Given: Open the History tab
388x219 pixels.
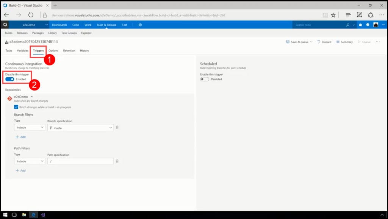Looking at the screenshot, I should pos(84,50).
